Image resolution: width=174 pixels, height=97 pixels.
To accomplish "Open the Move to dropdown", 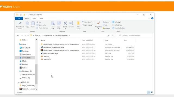I will (53, 28).
